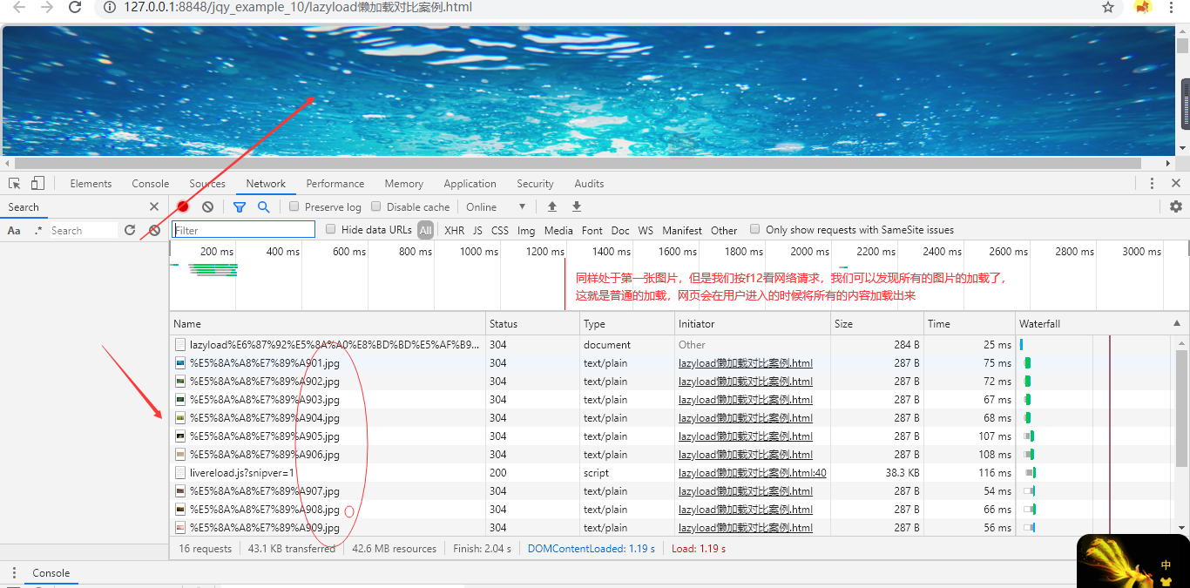Check the Hide data URLs option
Image resolution: width=1190 pixels, height=588 pixels.
click(331, 230)
